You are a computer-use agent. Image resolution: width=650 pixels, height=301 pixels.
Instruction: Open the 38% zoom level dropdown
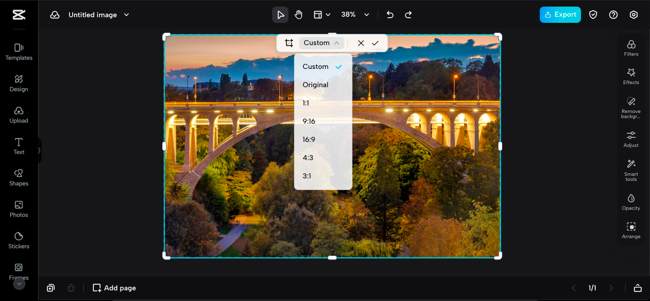355,15
